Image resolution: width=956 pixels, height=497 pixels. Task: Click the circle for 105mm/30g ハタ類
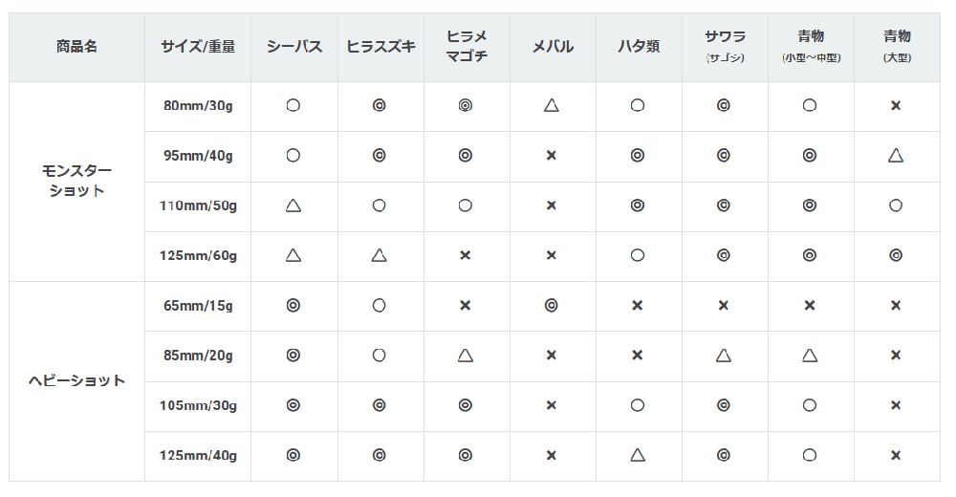(638, 405)
